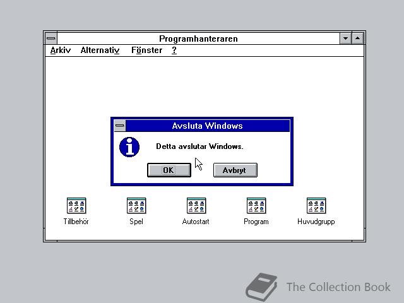This screenshot has height=303, width=404.
Task: Minimize Programhanteraren with the down arrow
Action: pyautogui.click(x=345, y=39)
